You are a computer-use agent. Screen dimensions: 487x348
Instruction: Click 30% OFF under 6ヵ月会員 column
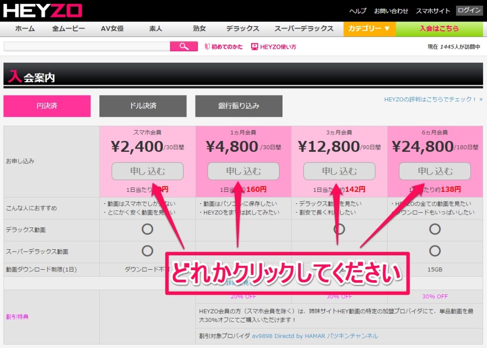[x=435, y=297]
